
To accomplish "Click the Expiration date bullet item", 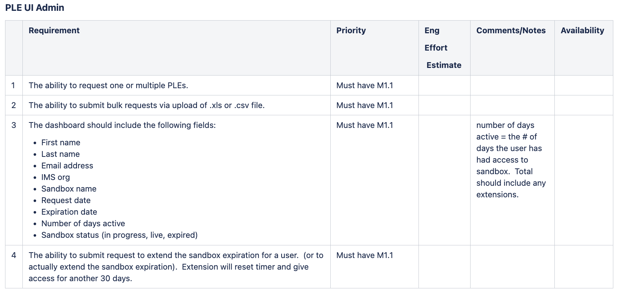I will tap(69, 212).
